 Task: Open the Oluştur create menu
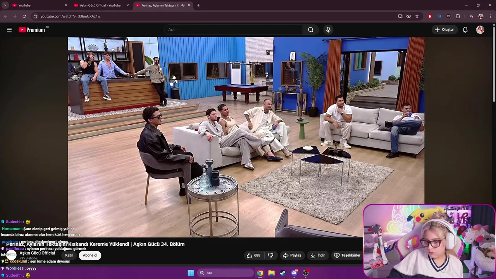click(x=444, y=30)
